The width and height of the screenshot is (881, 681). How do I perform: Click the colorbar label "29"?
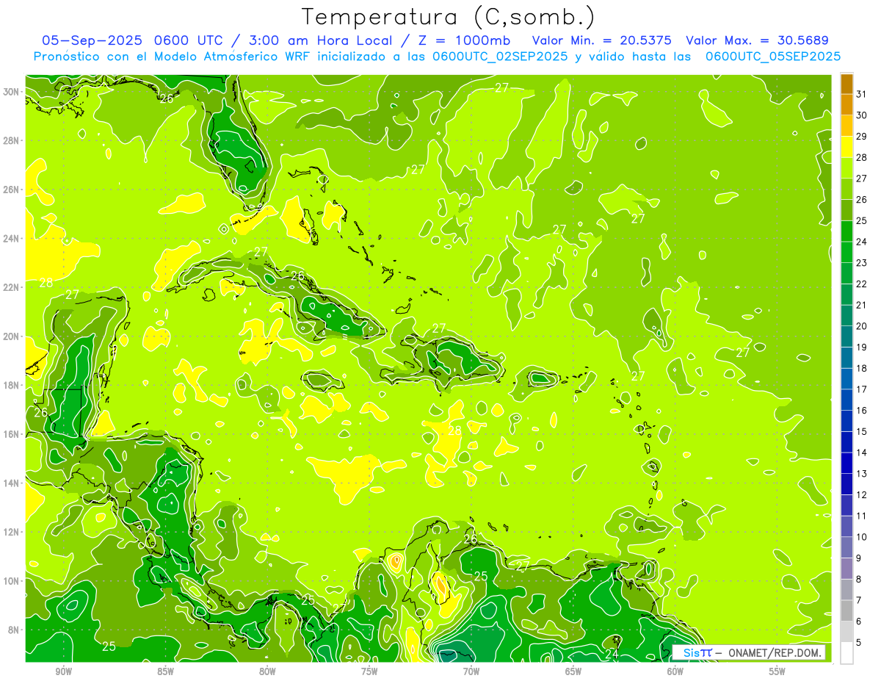coord(861,137)
